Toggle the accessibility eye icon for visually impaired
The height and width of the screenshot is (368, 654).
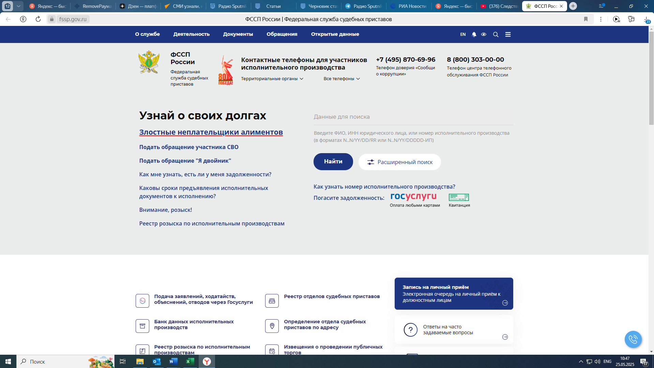pos(484,34)
